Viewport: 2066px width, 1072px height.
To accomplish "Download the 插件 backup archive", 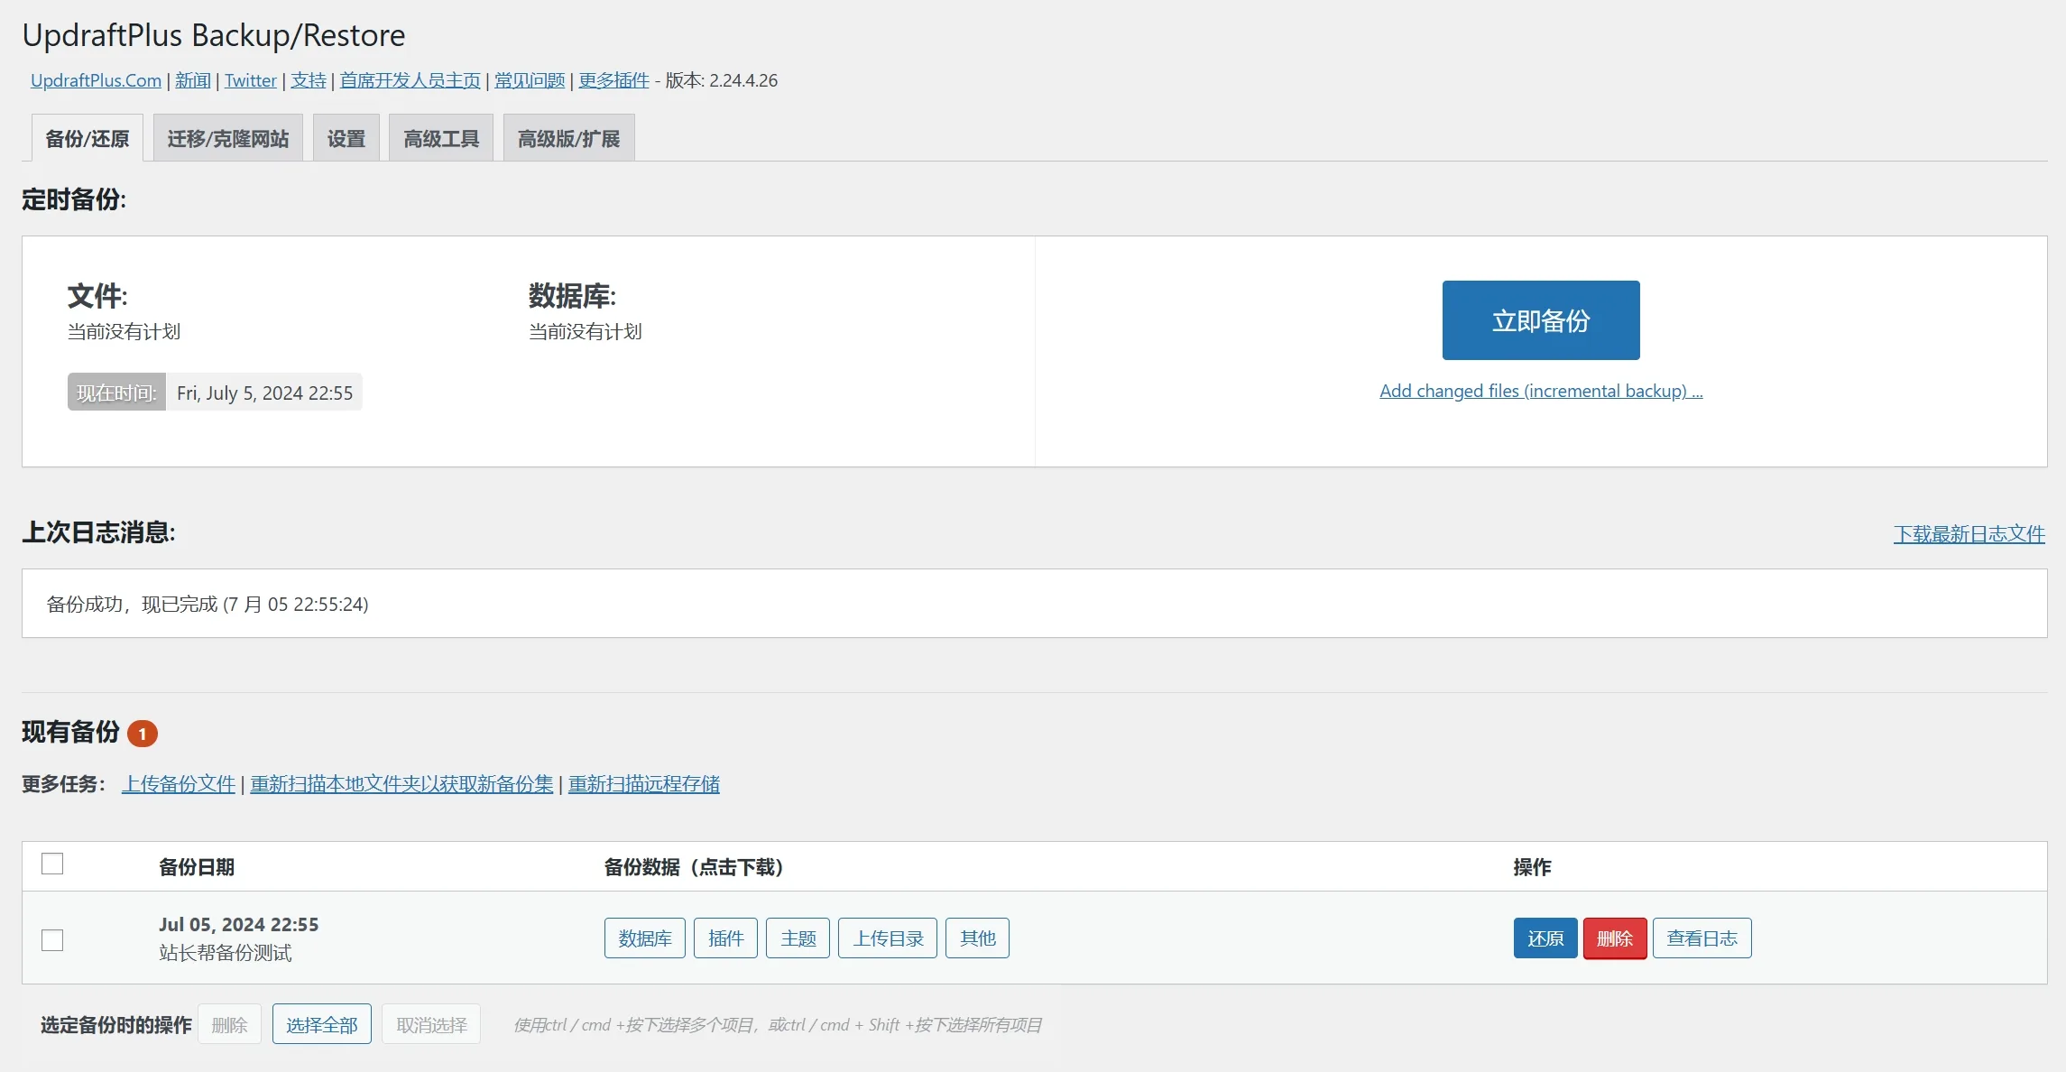I will (725, 938).
